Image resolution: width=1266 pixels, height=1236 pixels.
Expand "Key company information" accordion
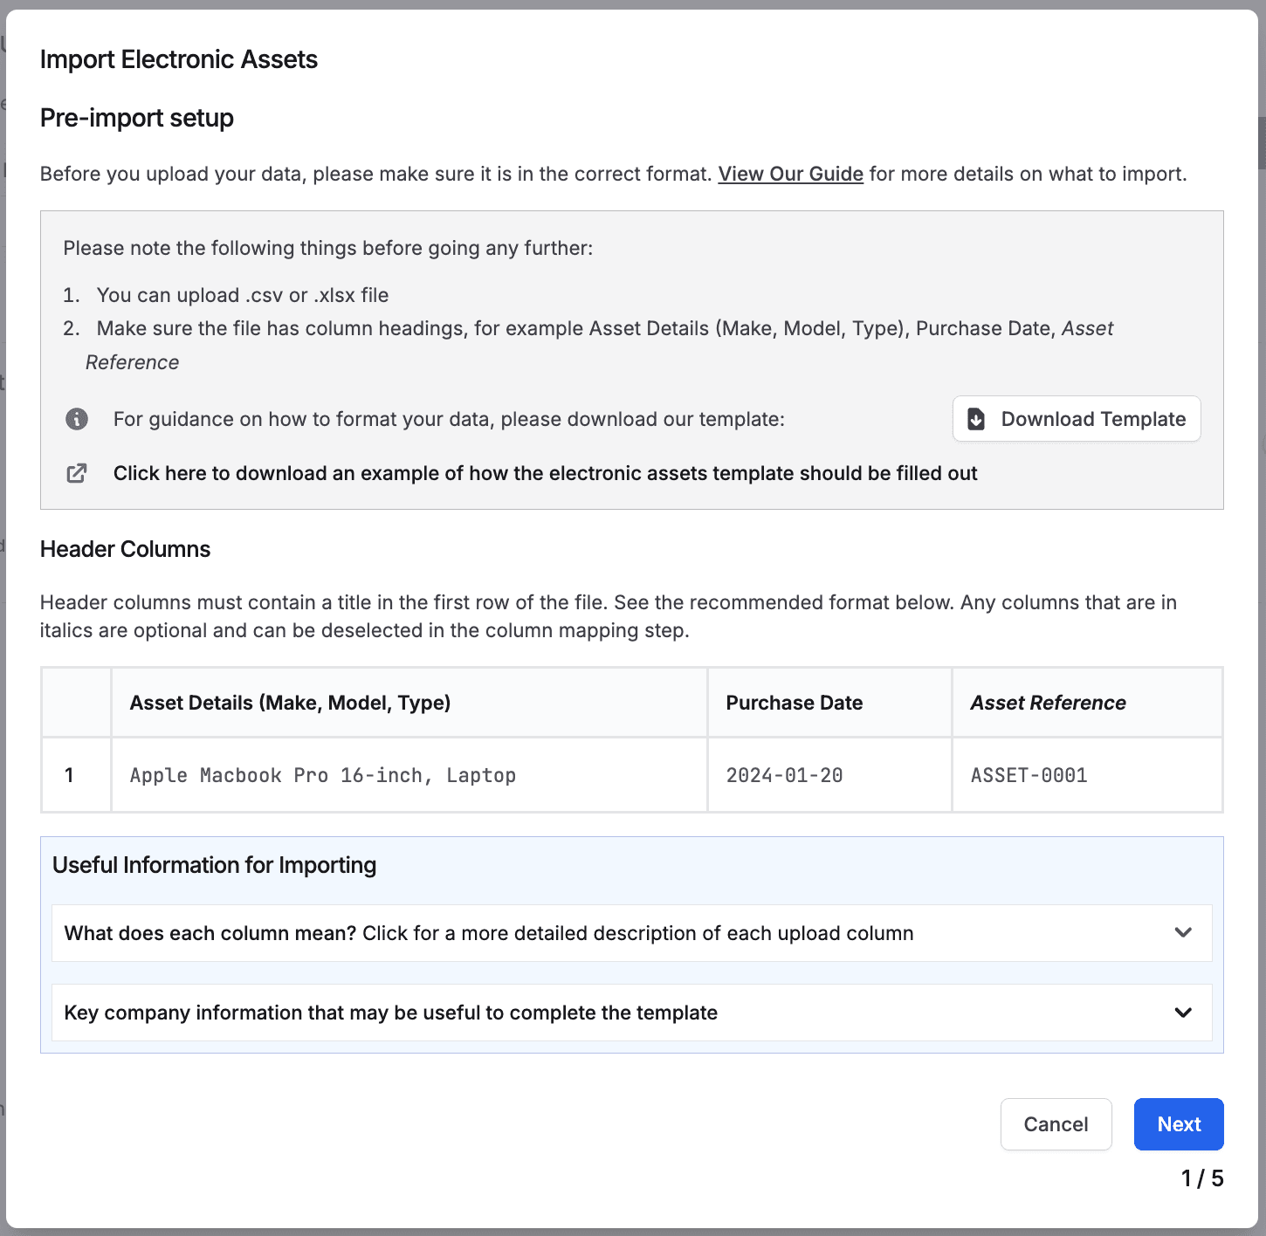(391, 1013)
